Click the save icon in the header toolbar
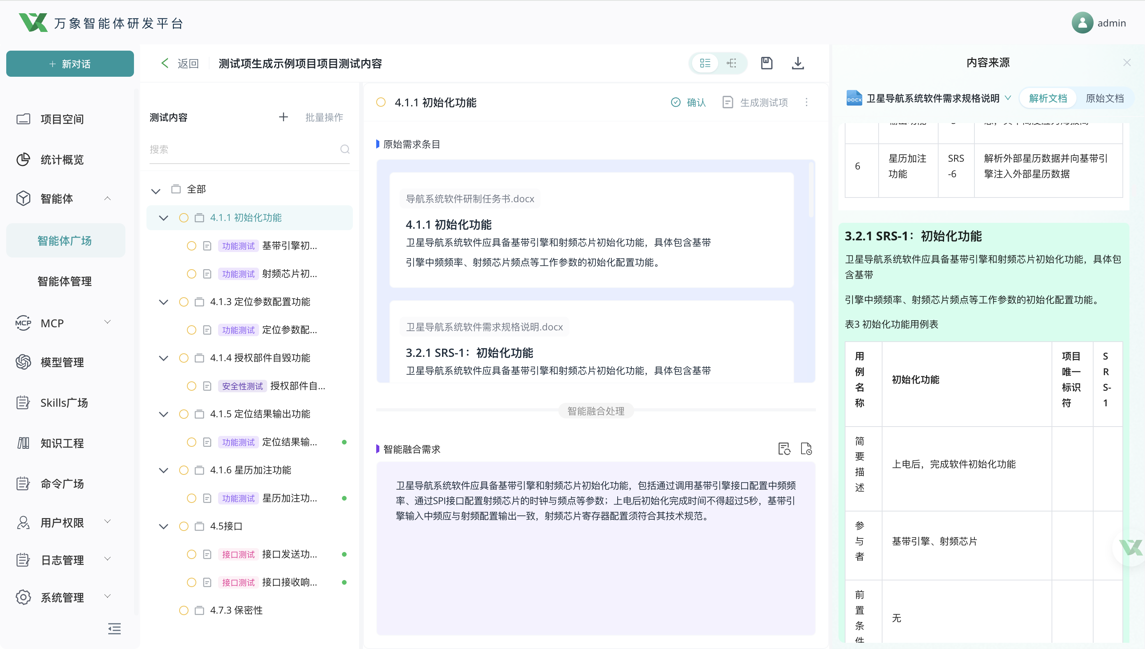Image resolution: width=1145 pixels, height=649 pixels. click(x=766, y=63)
